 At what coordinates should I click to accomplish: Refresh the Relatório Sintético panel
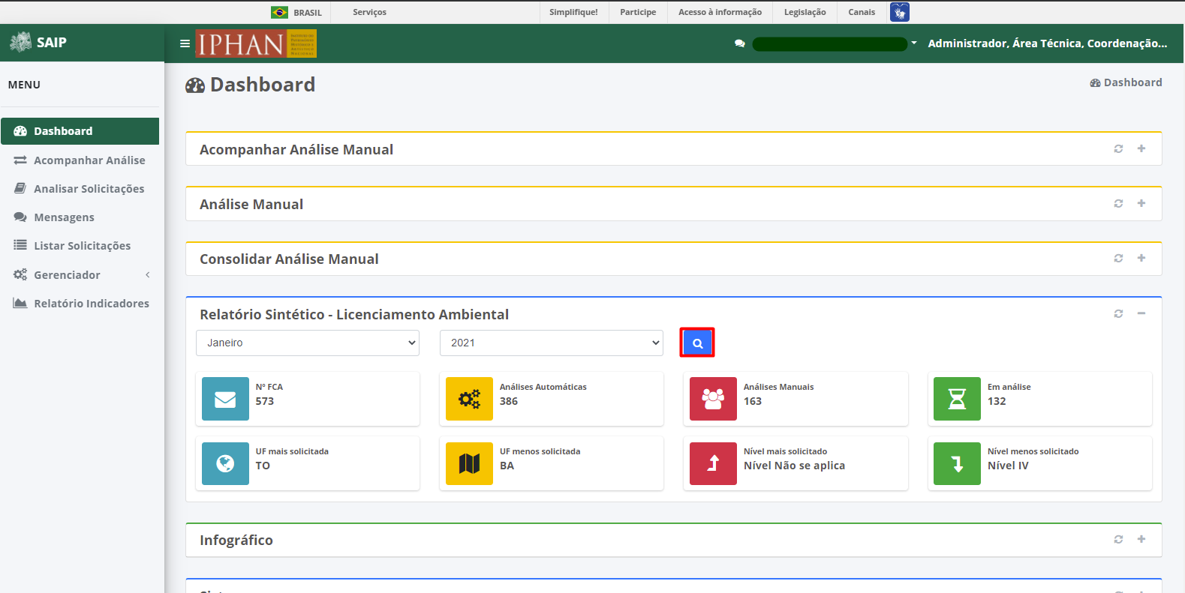1118,313
